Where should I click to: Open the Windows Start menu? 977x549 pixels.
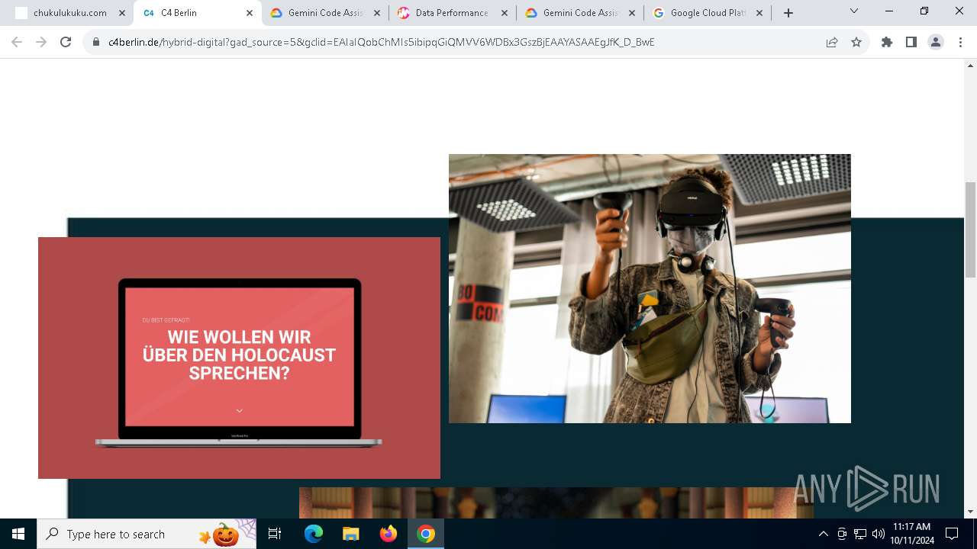click(x=18, y=534)
